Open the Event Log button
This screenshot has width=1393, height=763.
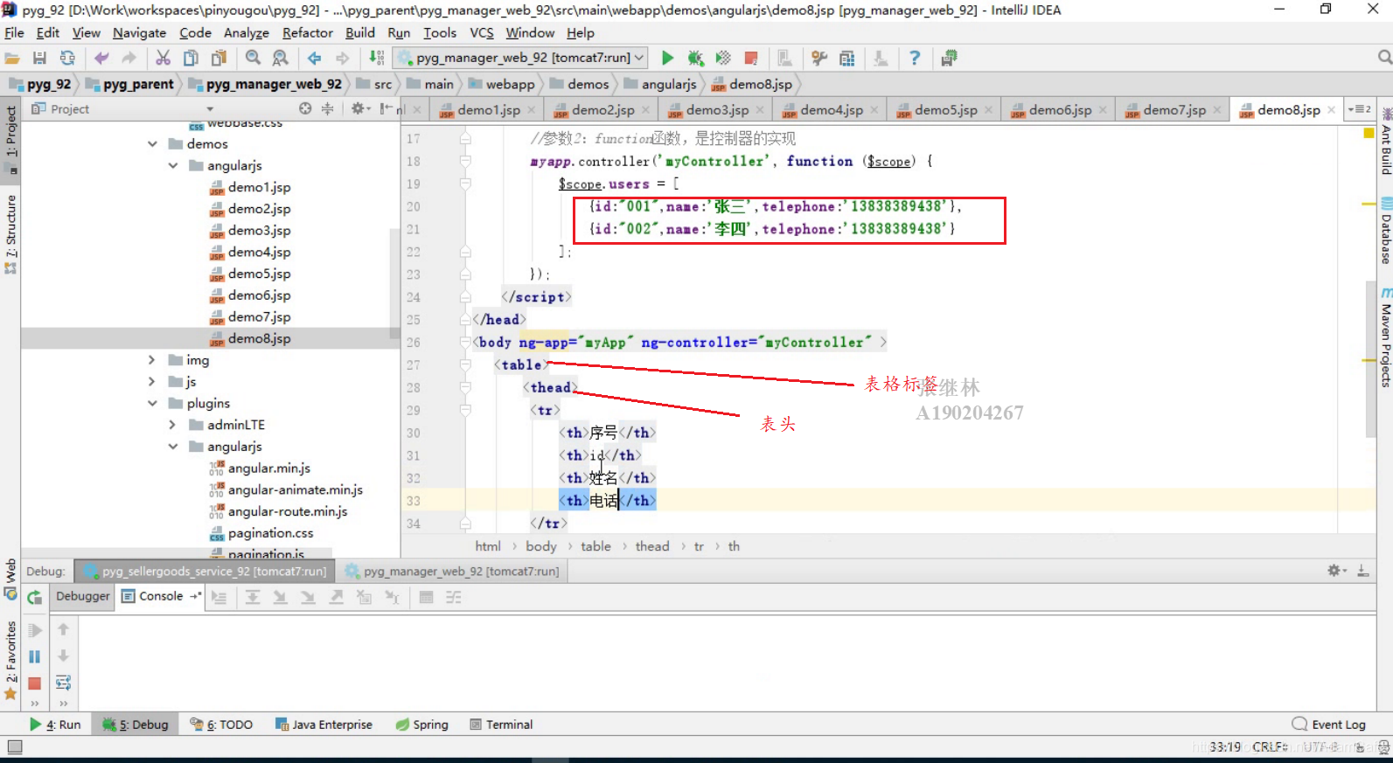[x=1328, y=725]
